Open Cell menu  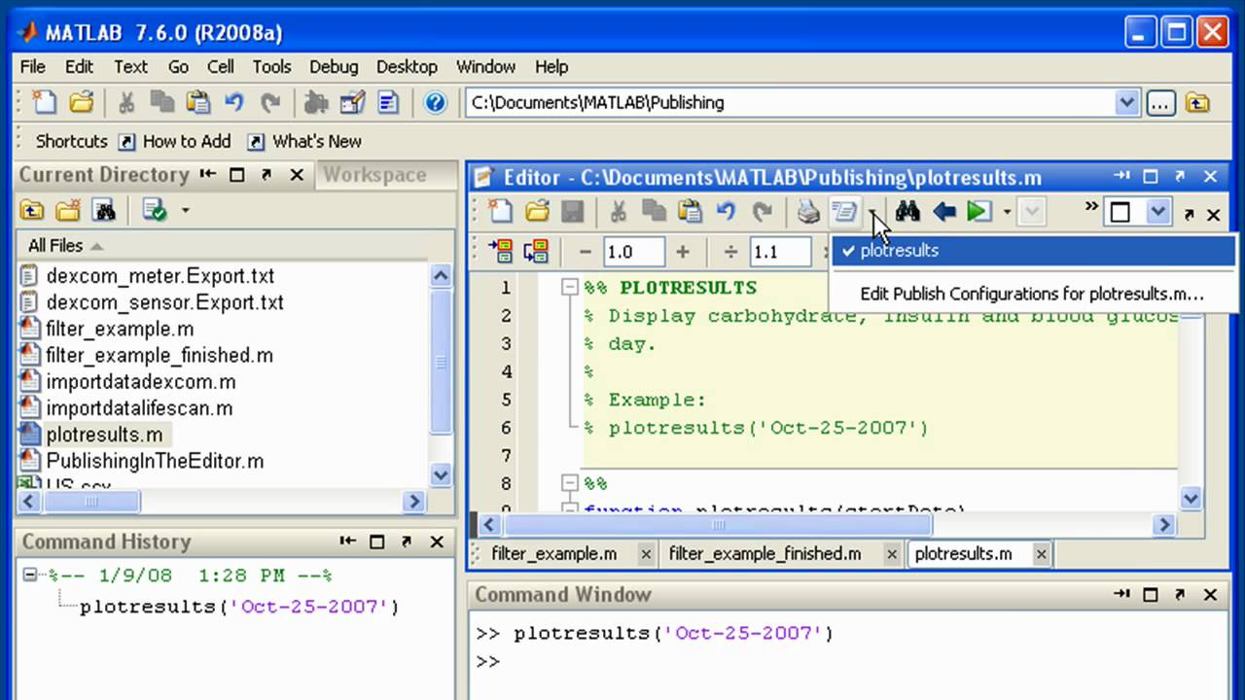(x=221, y=66)
